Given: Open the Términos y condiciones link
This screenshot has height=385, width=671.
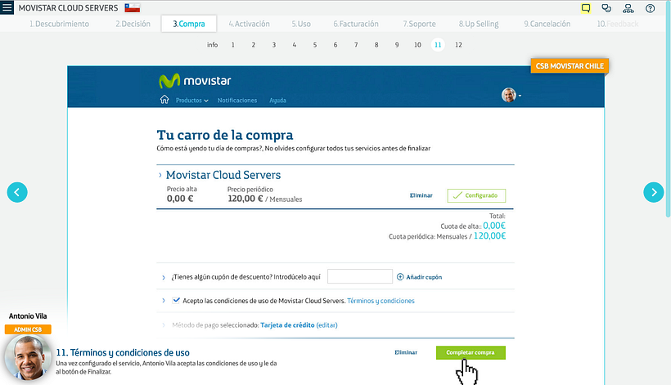Looking at the screenshot, I should pyautogui.click(x=381, y=301).
